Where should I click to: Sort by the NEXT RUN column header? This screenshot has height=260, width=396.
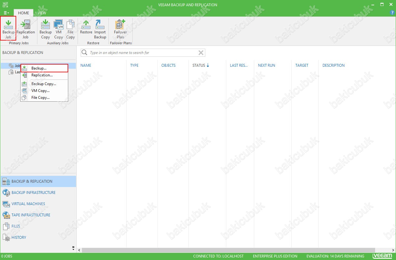267,65
